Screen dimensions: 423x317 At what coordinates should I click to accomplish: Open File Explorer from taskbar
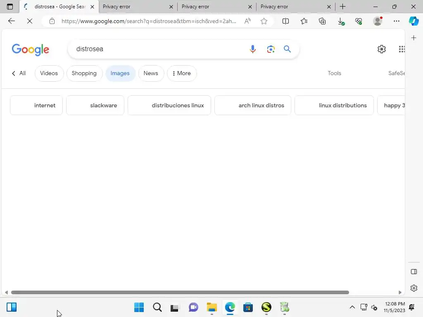[212, 307]
